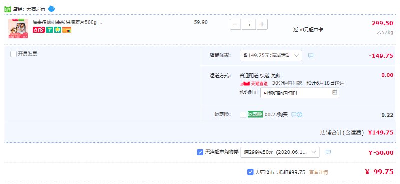
Task: Click the weight value 2.57kg
Action: click(385, 32)
